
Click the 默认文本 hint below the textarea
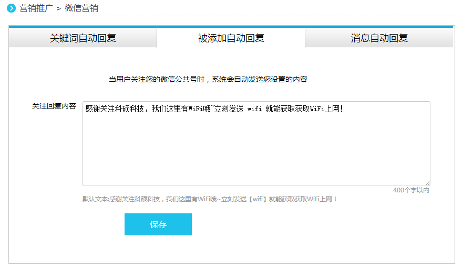click(x=95, y=199)
